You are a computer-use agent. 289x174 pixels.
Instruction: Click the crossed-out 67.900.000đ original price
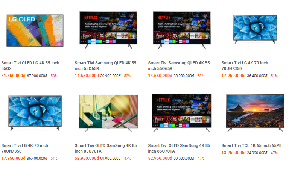37,76
